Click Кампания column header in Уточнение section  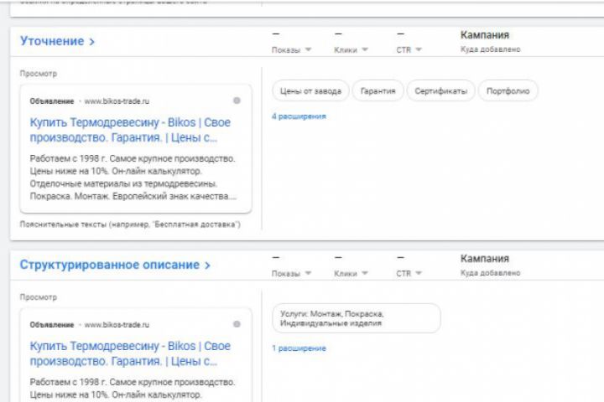(x=485, y=35)
